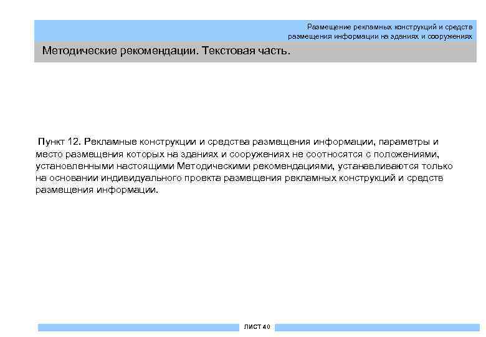Click the 'Пункт 12.' paragraph label
This screenshot has width=486, height=337.
click(59, 142)
